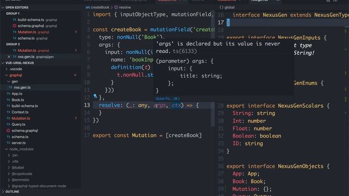
Task: Click the definition method on line 8
Action: coord(126,68)
